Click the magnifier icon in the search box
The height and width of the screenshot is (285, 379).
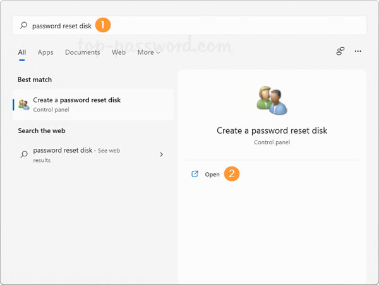pyautogui.click(x=24, y=26)
